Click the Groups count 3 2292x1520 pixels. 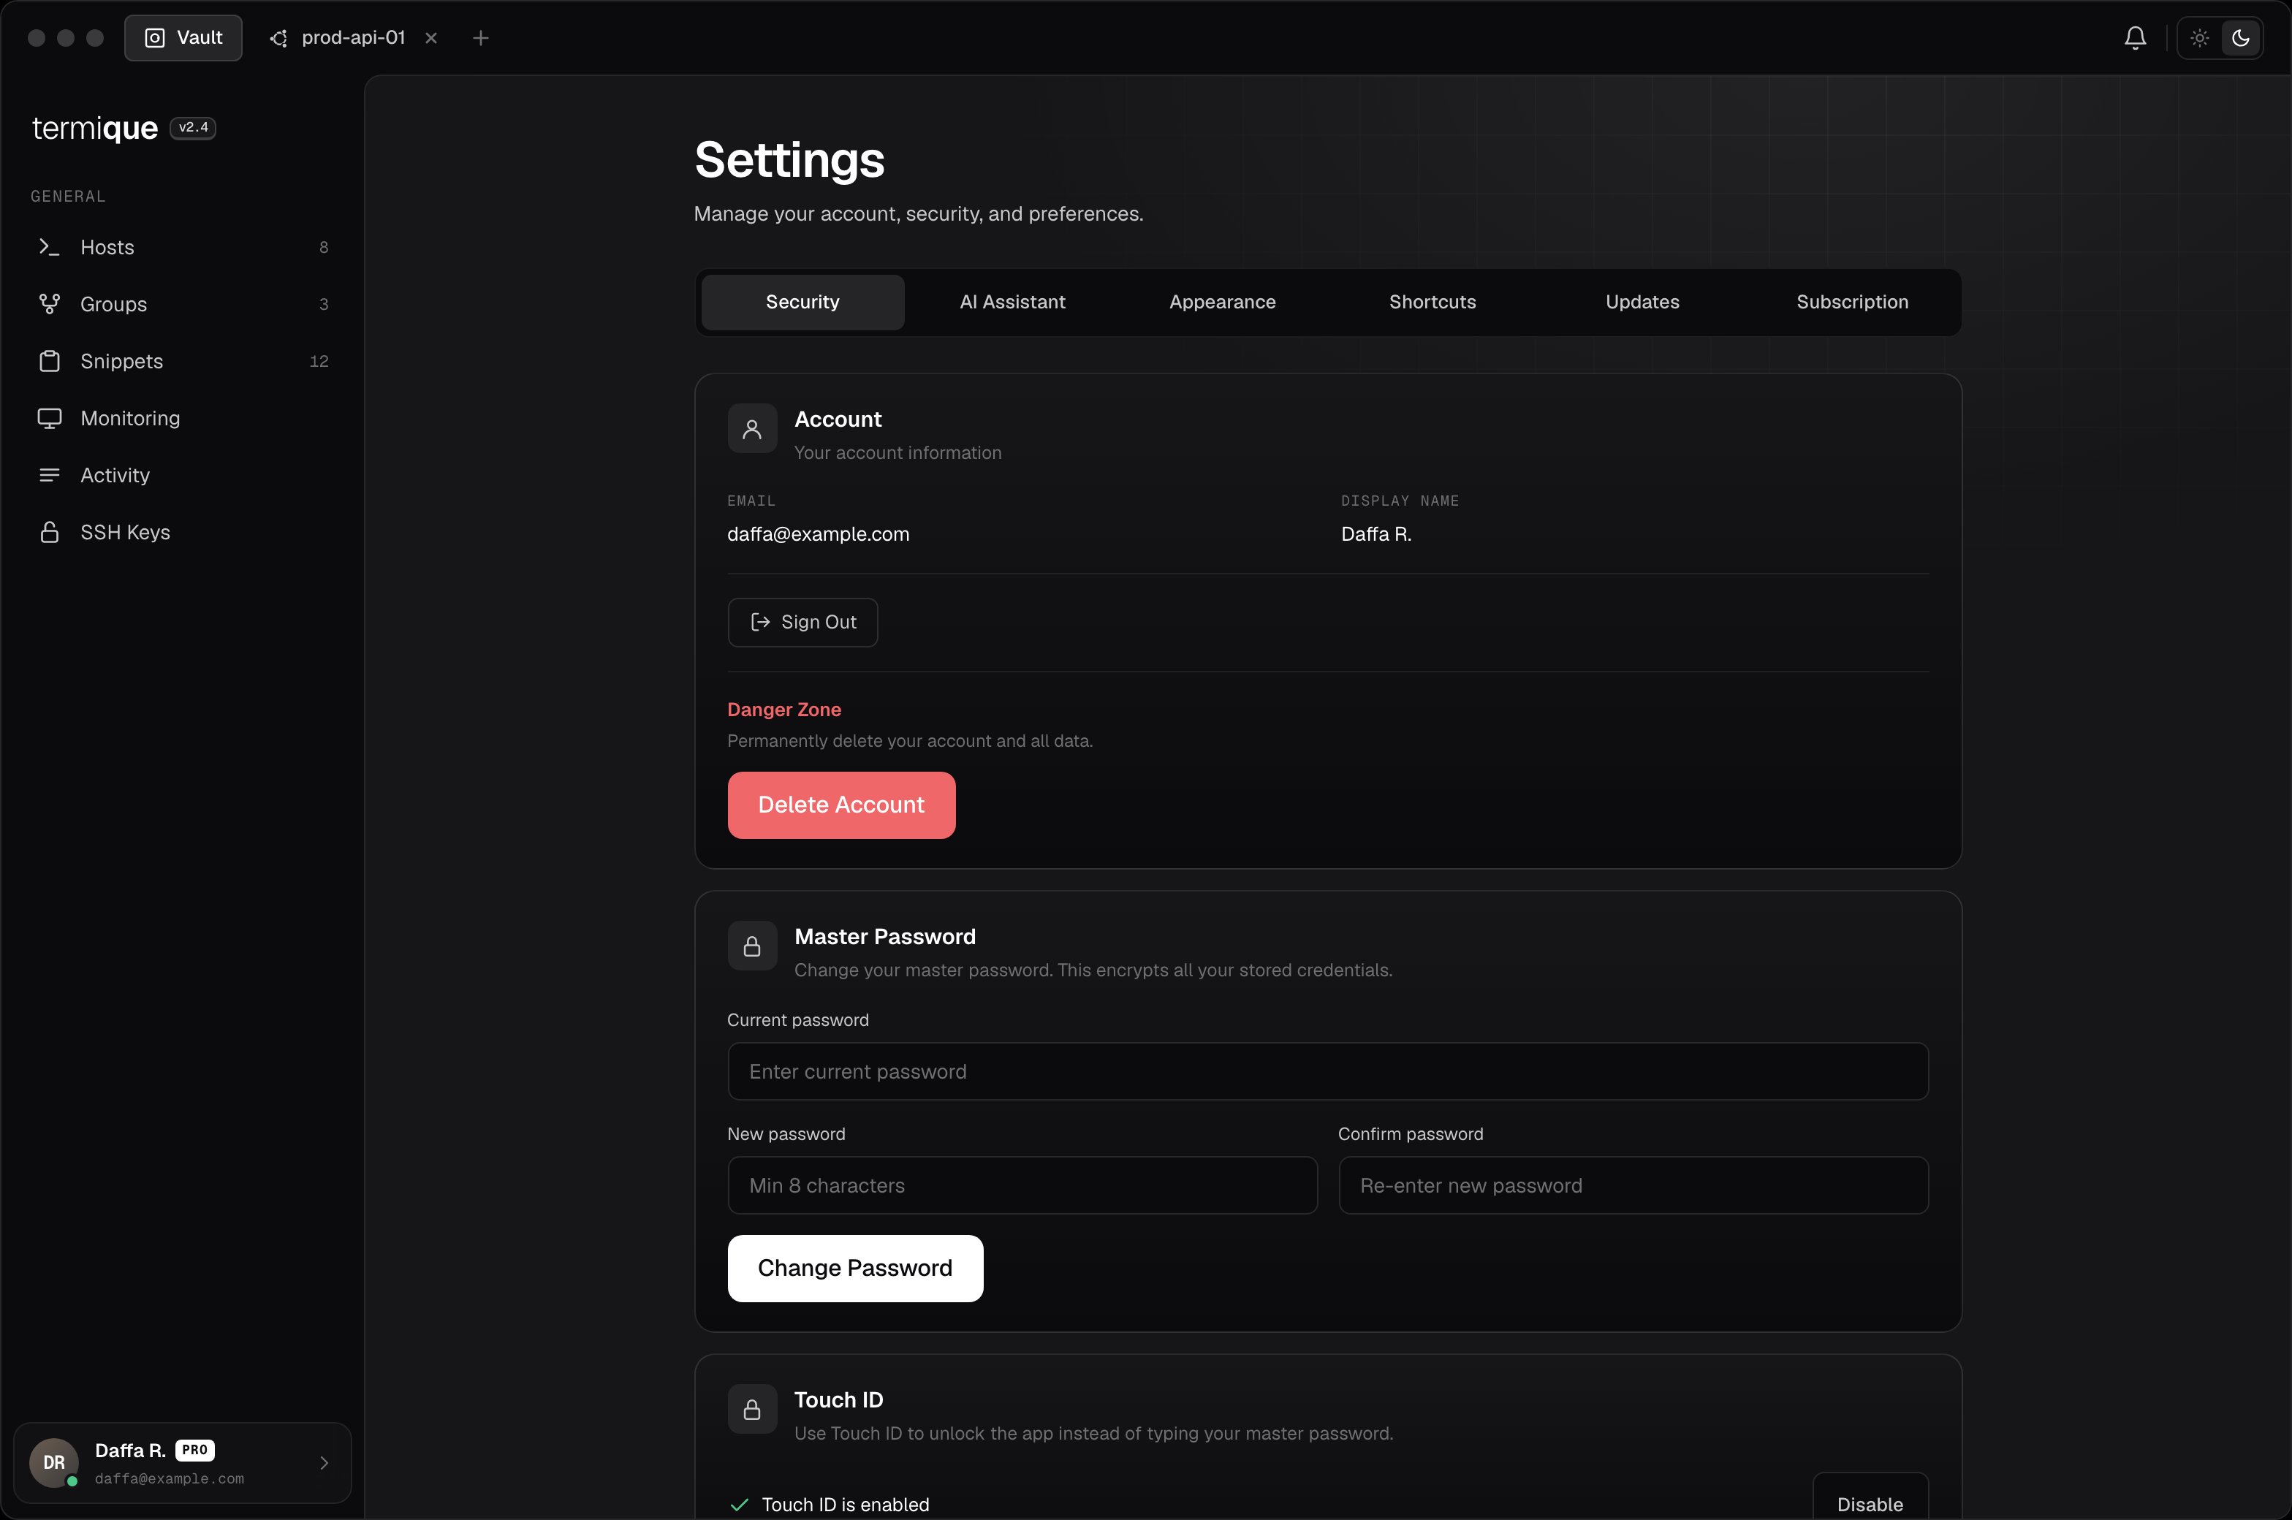point(324,305)
